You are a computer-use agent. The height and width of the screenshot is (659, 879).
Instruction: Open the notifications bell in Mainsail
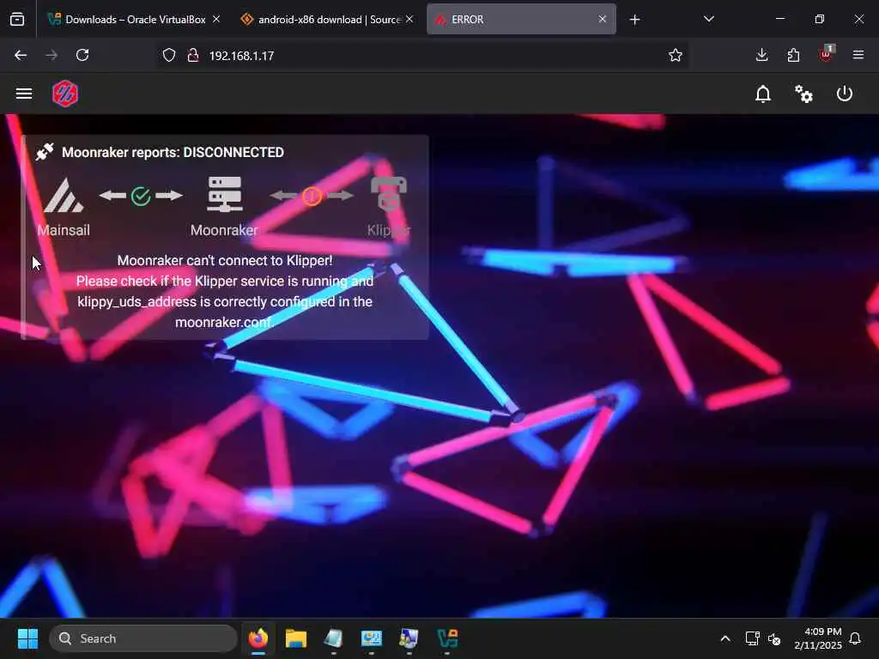pyautogui.click(x=763, y=94)
